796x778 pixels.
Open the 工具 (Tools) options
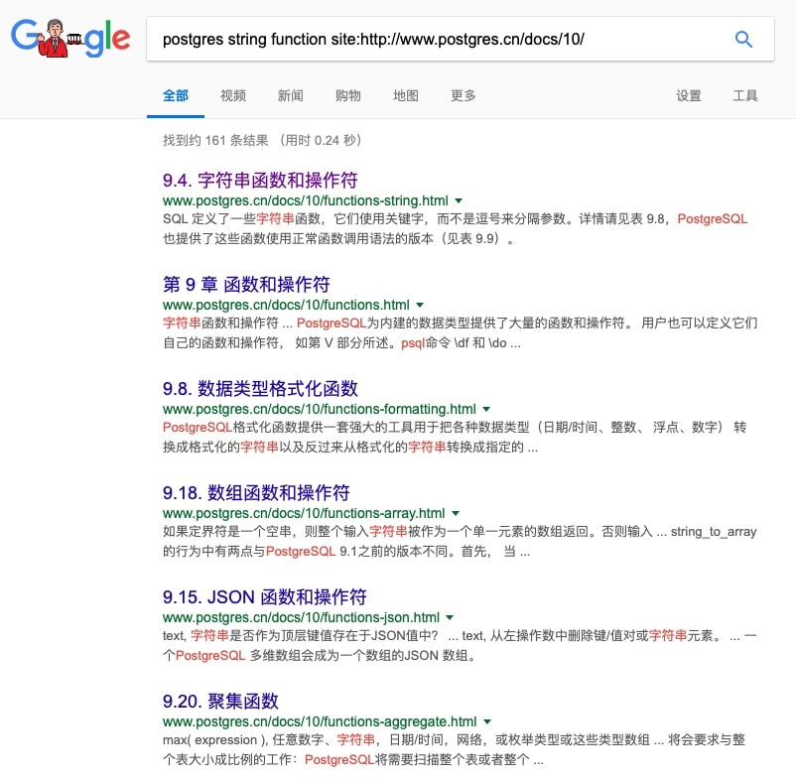click(745, 96)
